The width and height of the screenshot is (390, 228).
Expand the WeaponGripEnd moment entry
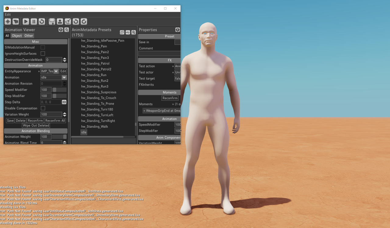(144, 111)
